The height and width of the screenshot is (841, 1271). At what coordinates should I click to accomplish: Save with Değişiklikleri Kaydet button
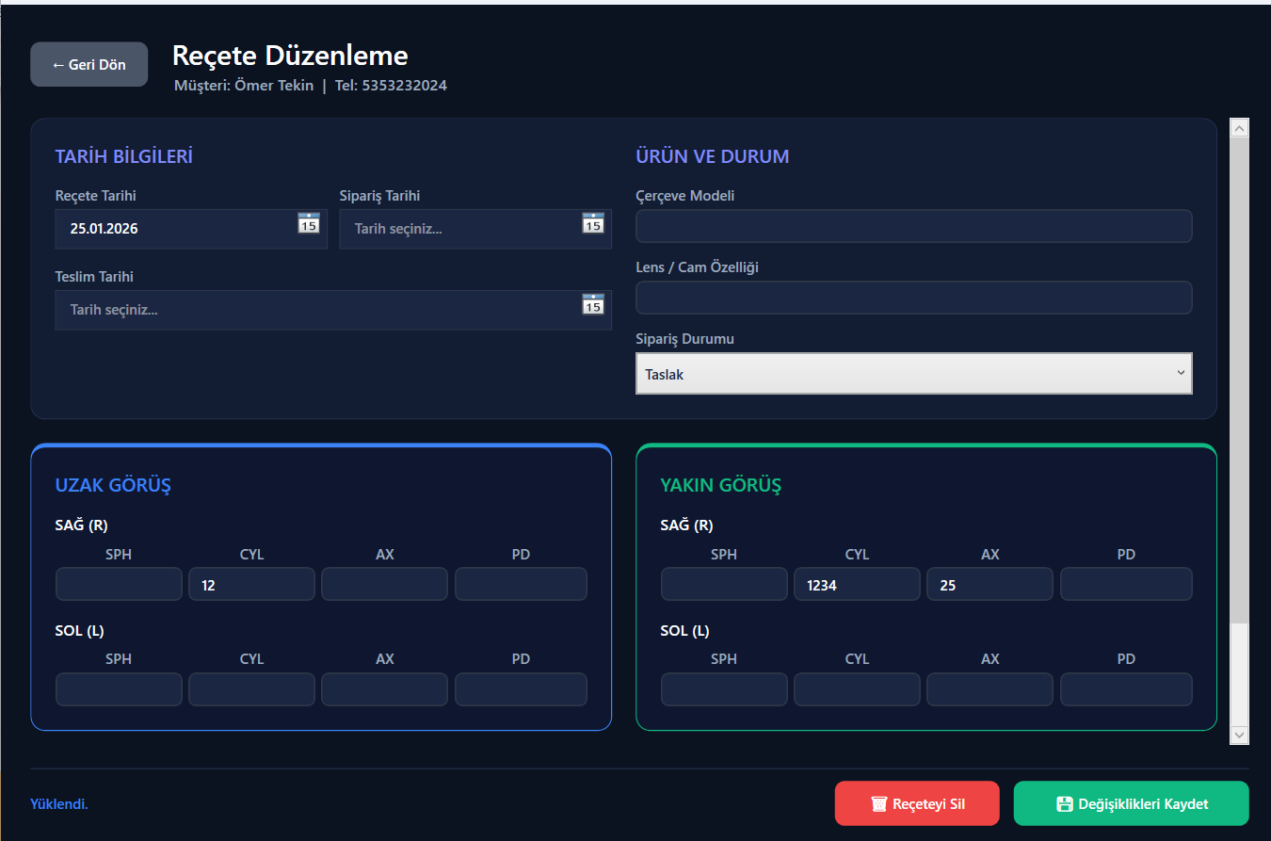(1132, 803)
